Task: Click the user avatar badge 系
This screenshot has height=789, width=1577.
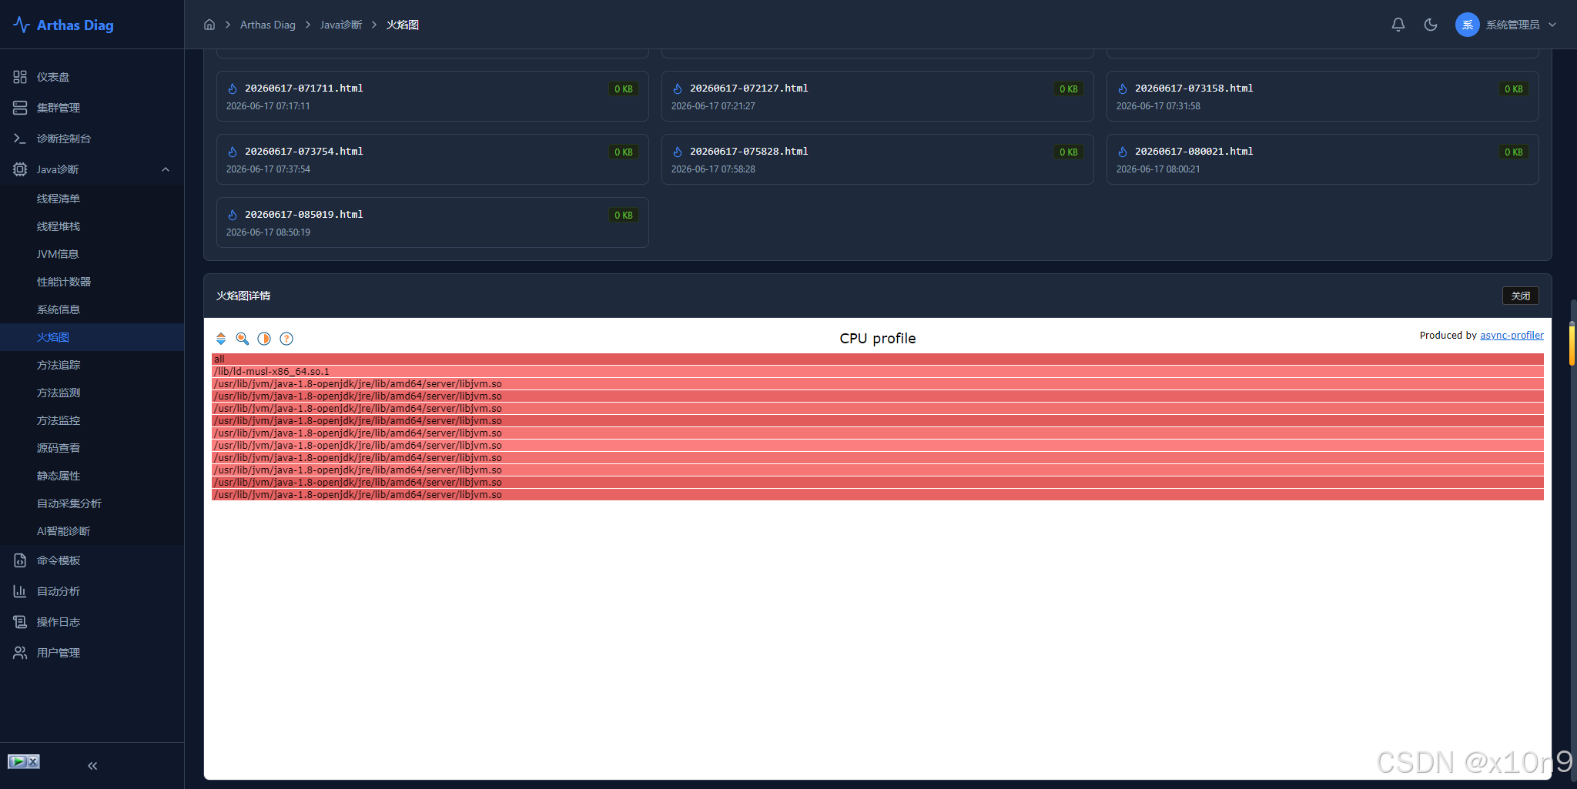Action: pyautogui.click(x=1468, y=25)
